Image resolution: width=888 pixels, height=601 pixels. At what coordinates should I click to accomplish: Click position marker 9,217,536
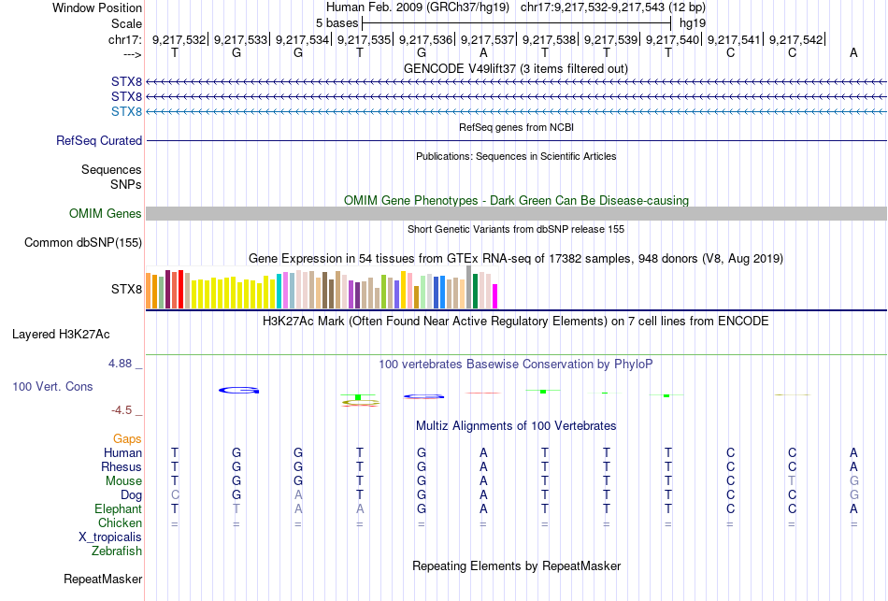click(x=426, y=39)
